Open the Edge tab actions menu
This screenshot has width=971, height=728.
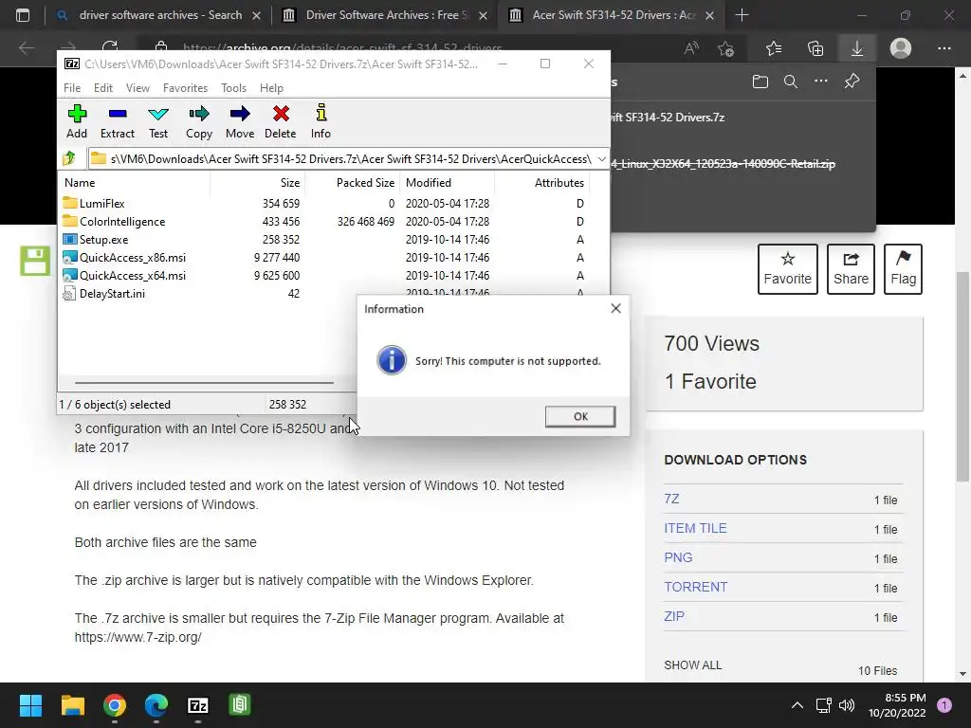click(x=23, y=15)
